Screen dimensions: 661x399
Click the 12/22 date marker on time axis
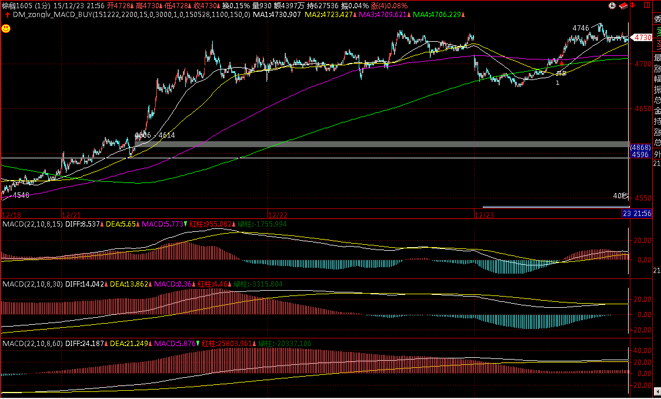[x=278, y=215]
